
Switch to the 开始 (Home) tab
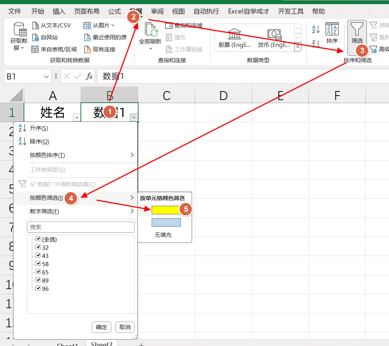point(38,11)
